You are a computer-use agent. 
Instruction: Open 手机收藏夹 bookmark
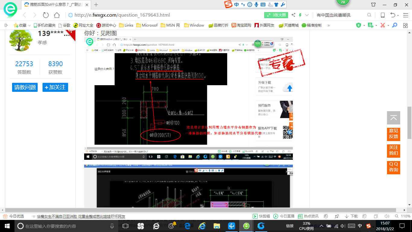point(45,25)
